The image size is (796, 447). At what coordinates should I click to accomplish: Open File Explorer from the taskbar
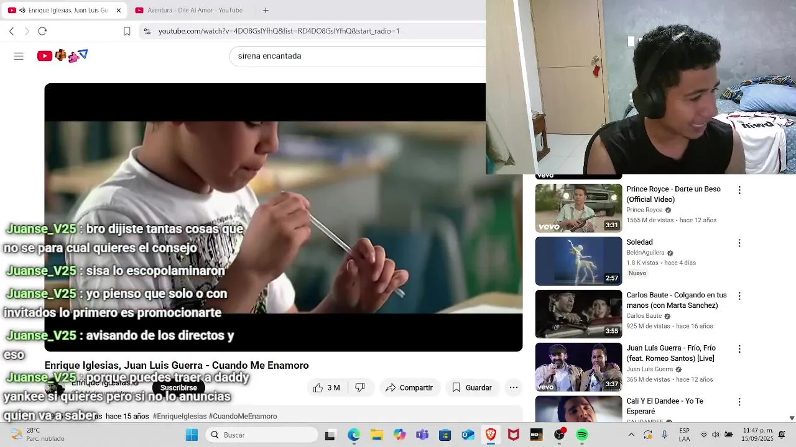(376, 435)
